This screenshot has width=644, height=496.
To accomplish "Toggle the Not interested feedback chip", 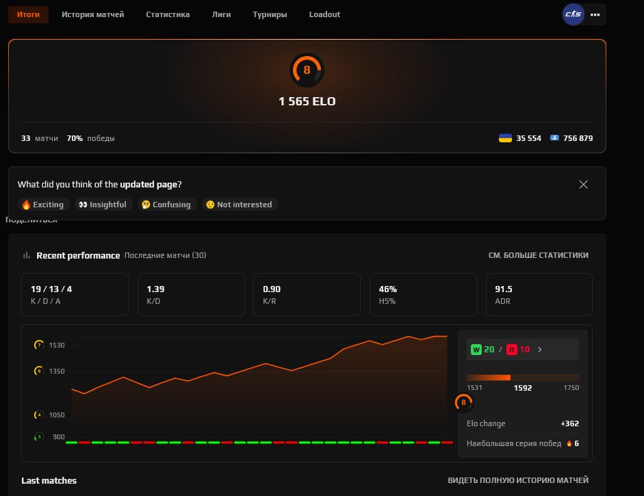I will point(239,204).
